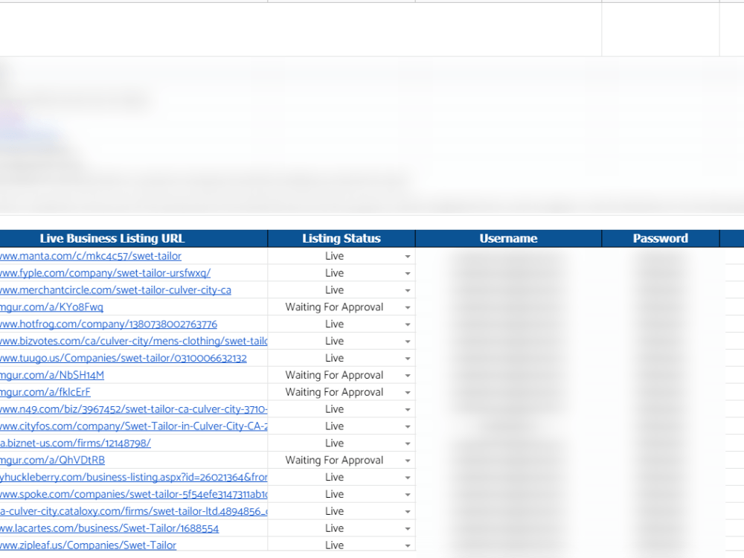Select the Live status cell in manta.com row
Screen dimensions: 744x558
pos(341,256)
